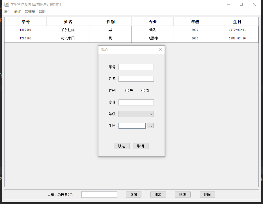
Task: Focus the 专业 input field
Action: click(x=136, y=103)
